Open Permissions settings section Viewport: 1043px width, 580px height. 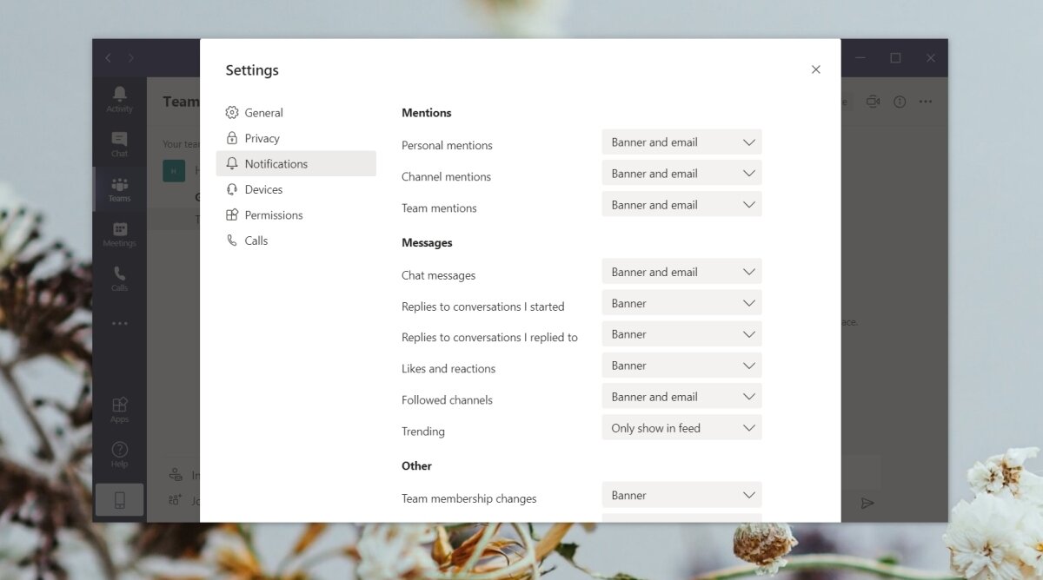pyautogui.click(x=273, y=215)
